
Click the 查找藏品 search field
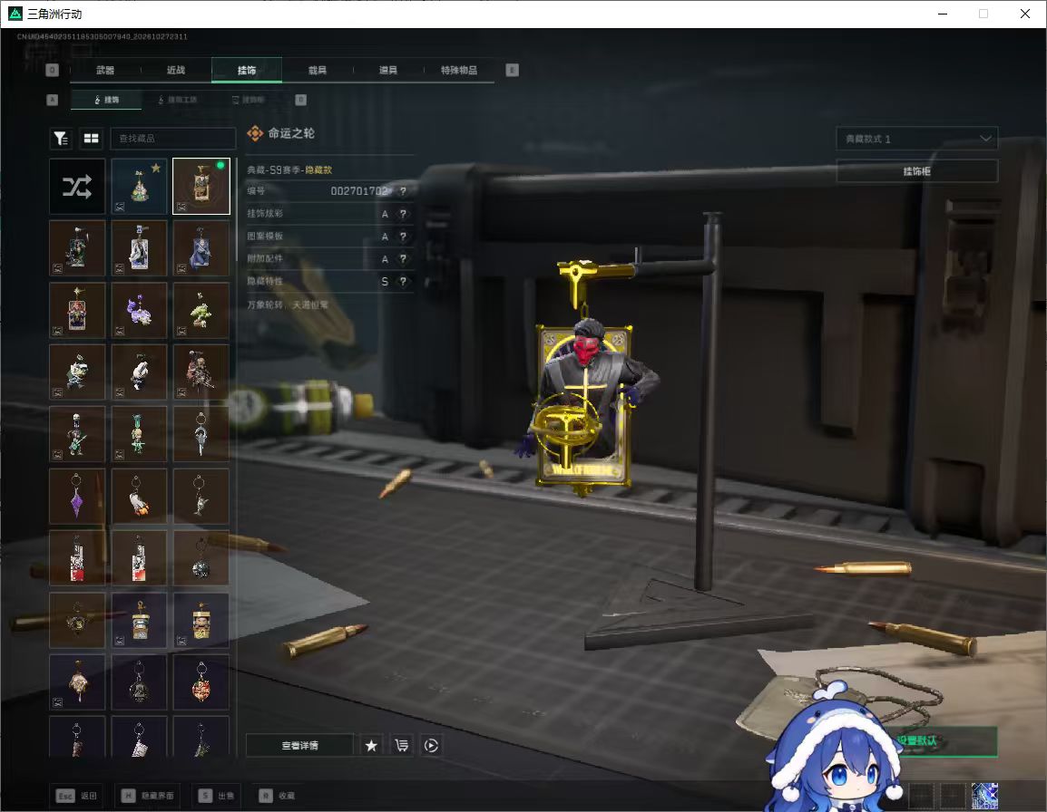[173, 138]
